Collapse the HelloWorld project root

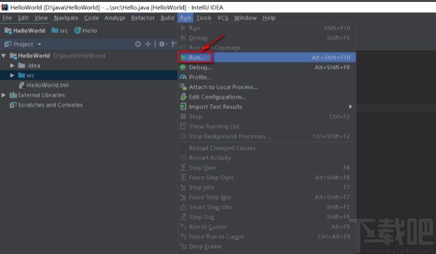pyautogui.click(x=4, y=56)
